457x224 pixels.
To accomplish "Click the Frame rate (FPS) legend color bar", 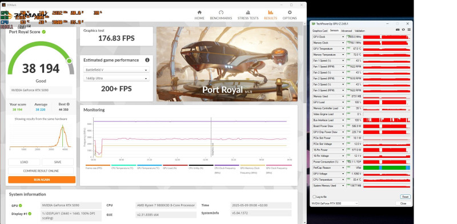I will pos(98,165).
